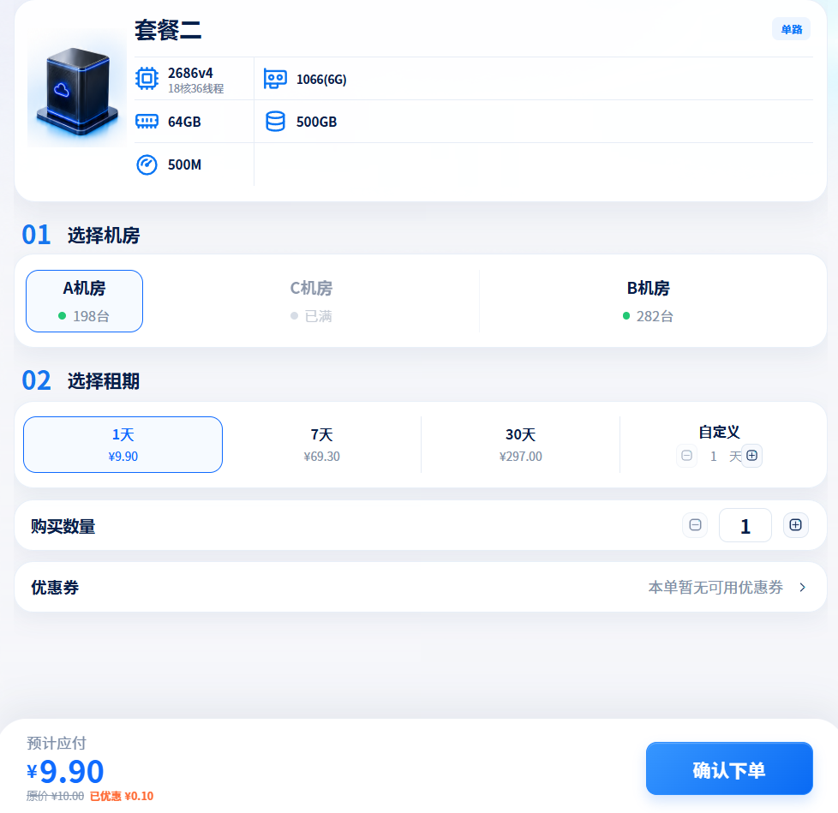Click the ¥9.90 total payable amount
The image size is (838, 813).
(x=65, y=772)
